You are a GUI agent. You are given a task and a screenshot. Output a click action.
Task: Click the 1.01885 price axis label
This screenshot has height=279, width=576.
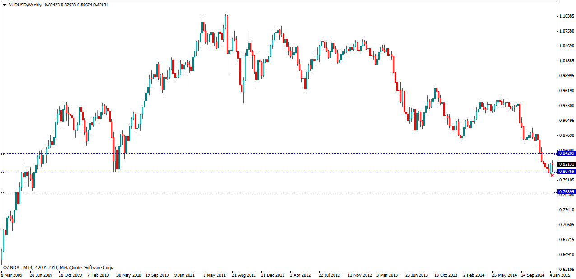pyautogui.click(x=567, y=61)
